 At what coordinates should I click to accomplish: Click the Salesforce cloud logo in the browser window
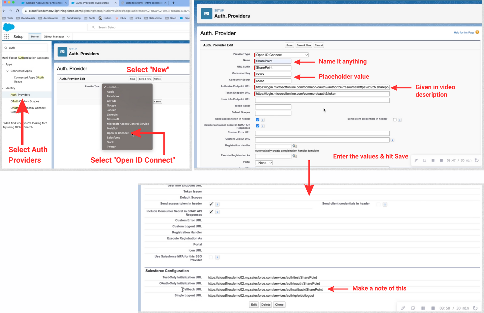click(8, 27)
